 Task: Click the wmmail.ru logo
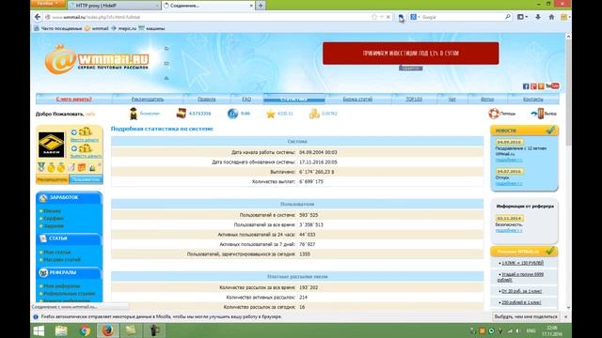tap(97, 60)
